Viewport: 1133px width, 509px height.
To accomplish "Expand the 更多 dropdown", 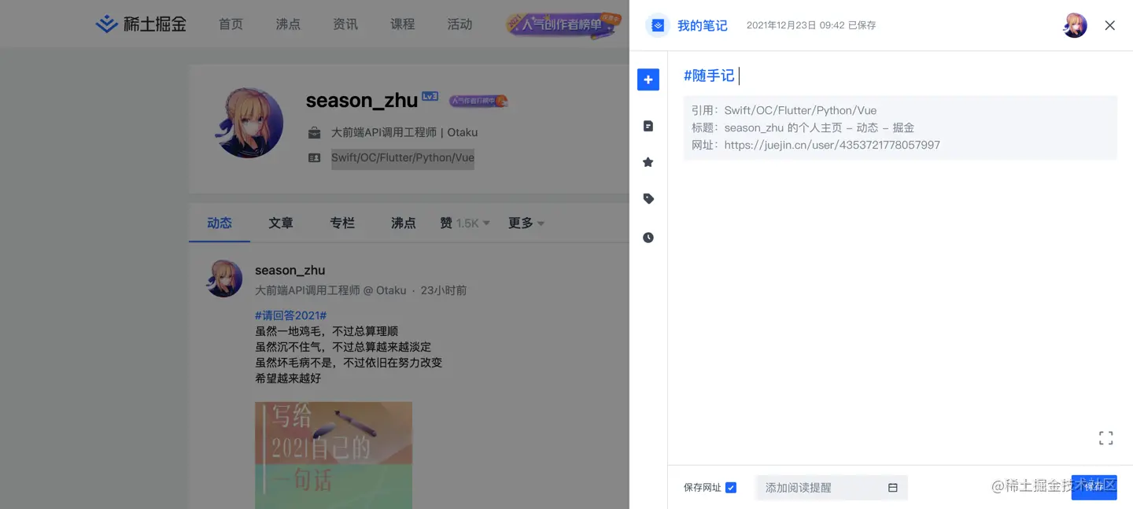I will (526, 223).
